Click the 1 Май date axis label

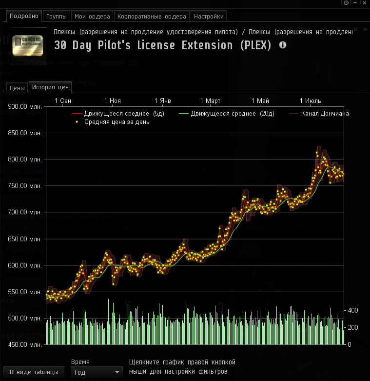tap(260, 100)
